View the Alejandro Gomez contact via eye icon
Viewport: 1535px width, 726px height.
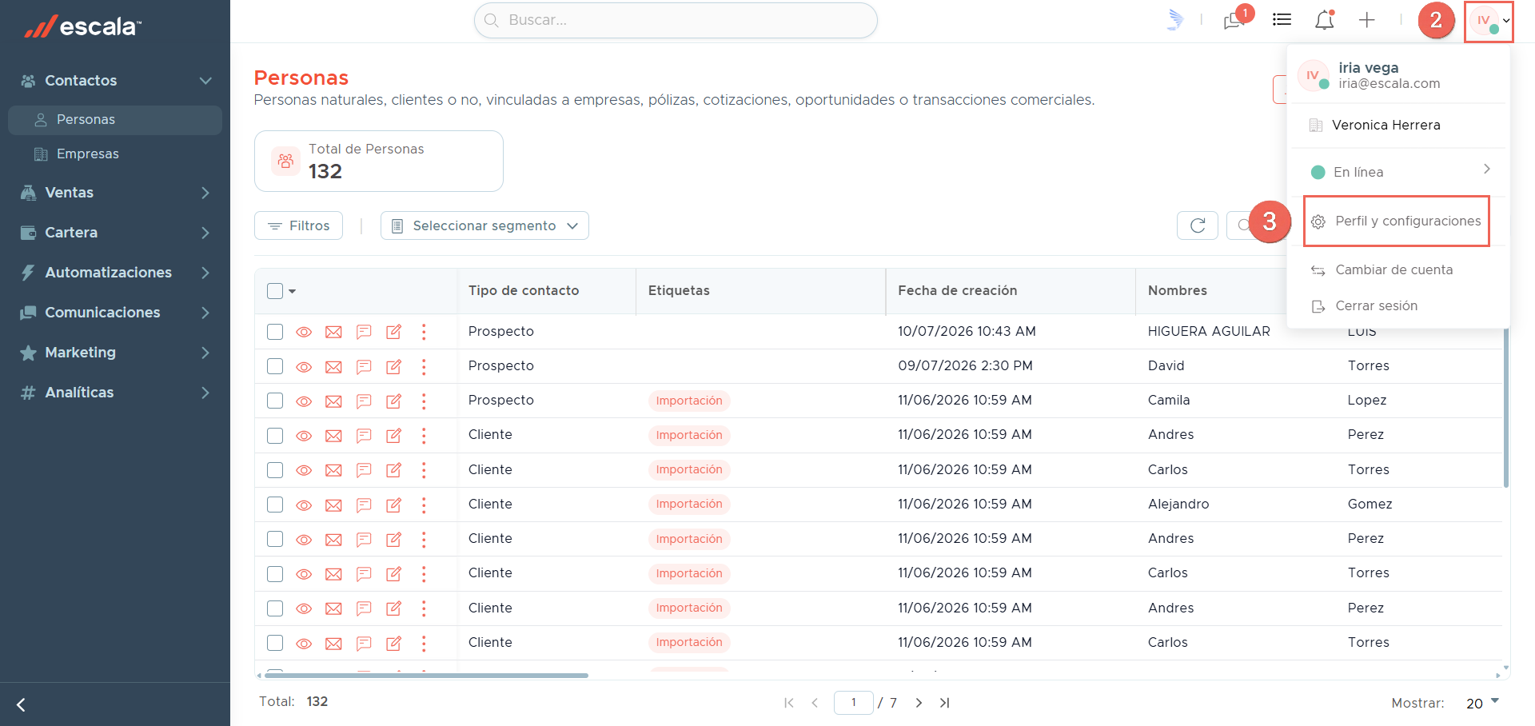[x=304, y=505]
